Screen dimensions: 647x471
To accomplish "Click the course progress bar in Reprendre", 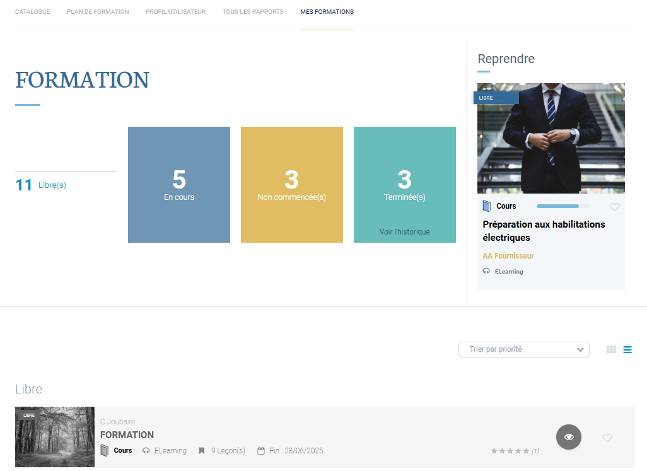I will 562,206.
